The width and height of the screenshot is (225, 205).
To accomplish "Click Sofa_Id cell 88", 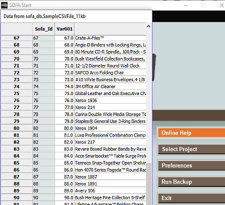I will pos(43,184).
